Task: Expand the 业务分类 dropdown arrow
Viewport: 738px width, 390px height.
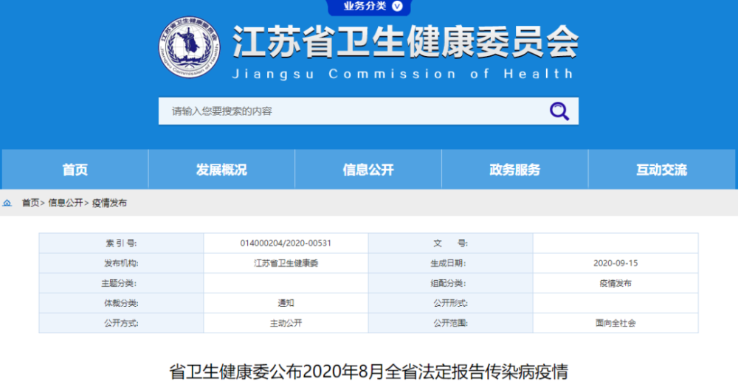Action: (397, 6)
